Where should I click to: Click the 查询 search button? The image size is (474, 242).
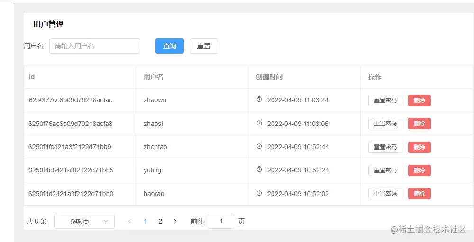pos(170,46)
